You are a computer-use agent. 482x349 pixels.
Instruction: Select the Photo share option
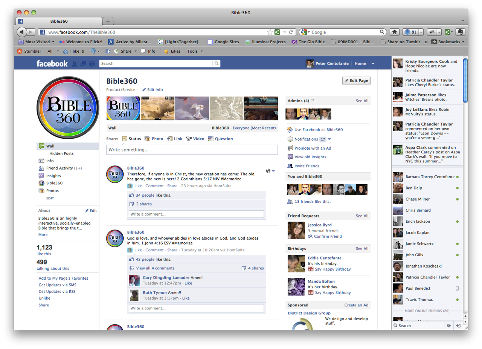(x=154, y=139)
